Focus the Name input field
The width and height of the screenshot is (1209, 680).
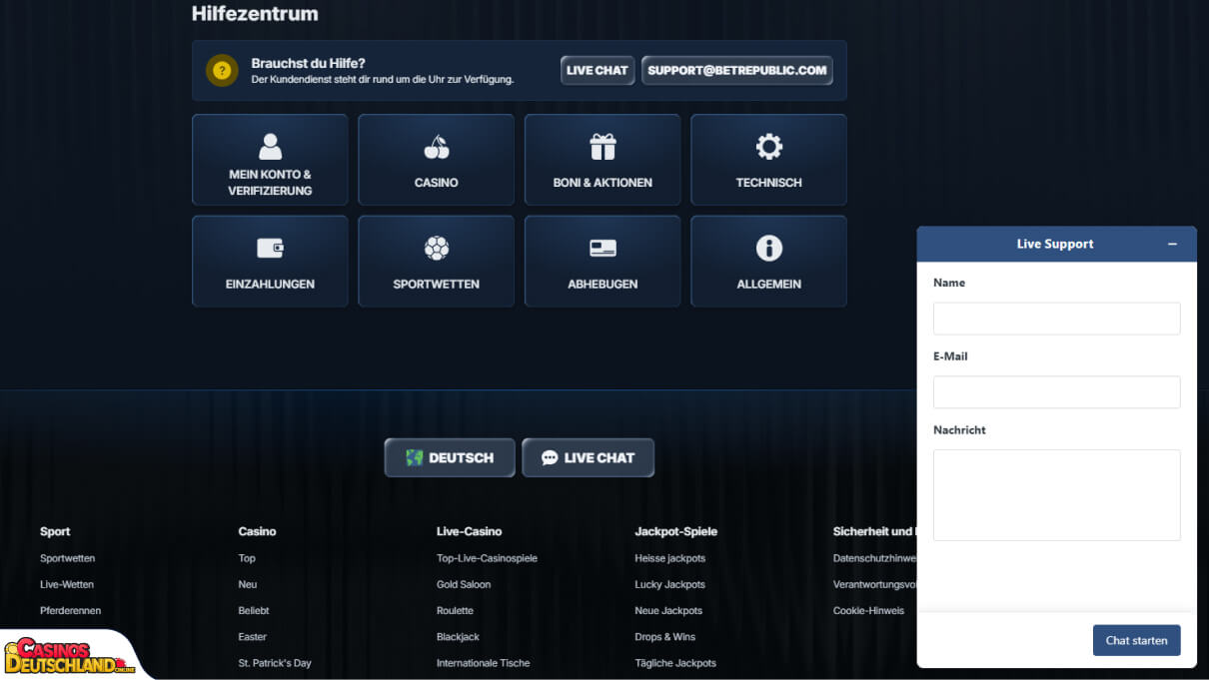click(x=1057, y=319)
